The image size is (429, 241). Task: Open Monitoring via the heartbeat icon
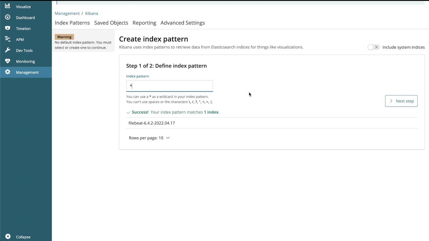tap(7, 61)
